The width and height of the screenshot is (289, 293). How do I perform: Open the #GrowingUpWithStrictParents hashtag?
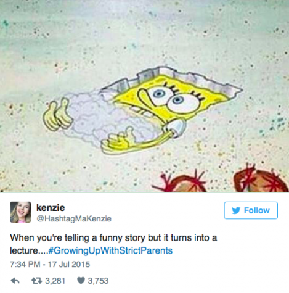[x=110, y=250]
